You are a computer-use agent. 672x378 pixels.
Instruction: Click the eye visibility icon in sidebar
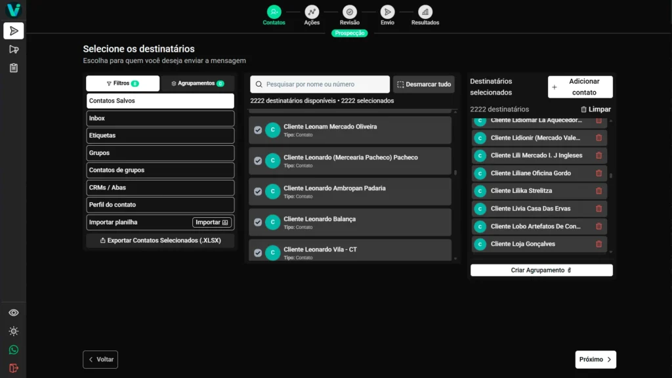click(13, 313)
